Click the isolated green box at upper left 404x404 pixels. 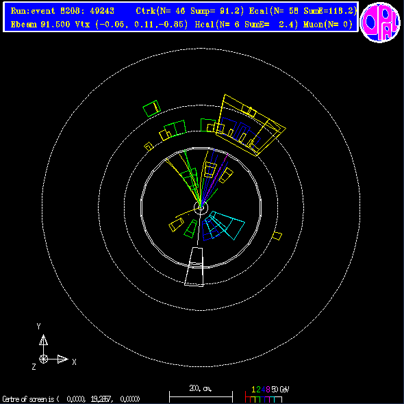pos(152,108)
